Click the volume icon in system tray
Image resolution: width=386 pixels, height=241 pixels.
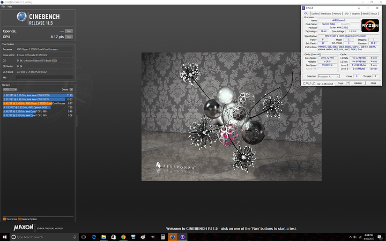(x=355, y=237)
